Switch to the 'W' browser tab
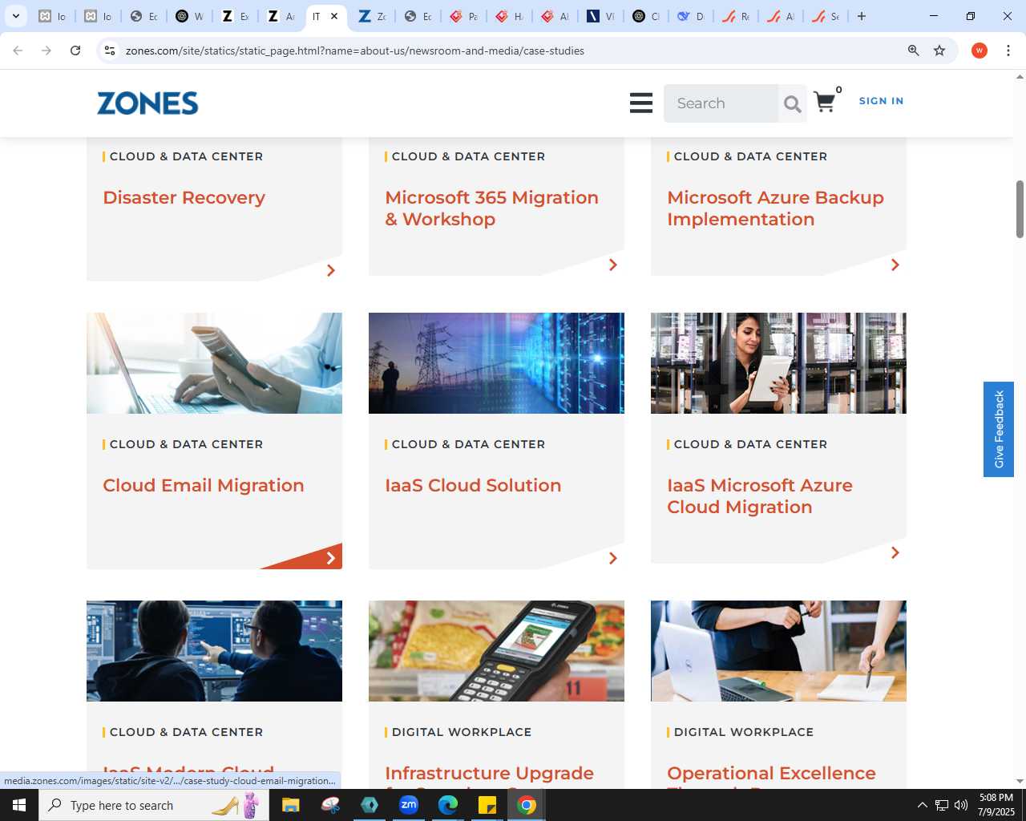The image size is (1026, 821). (190, 16)
